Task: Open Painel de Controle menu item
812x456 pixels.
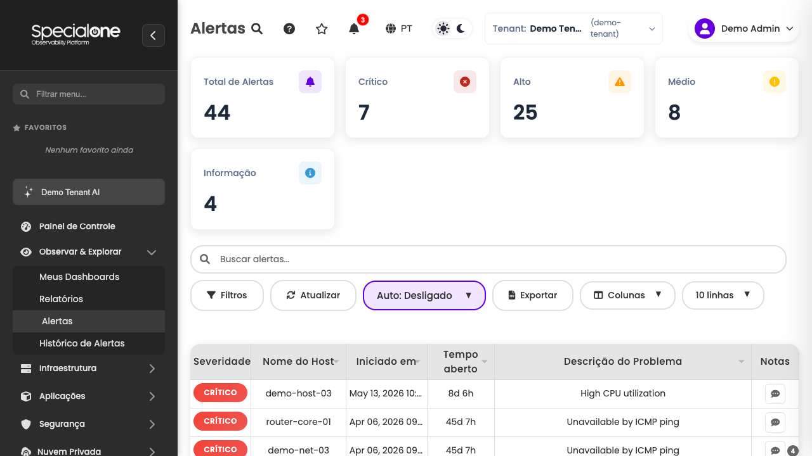Action: click(89, 226)
